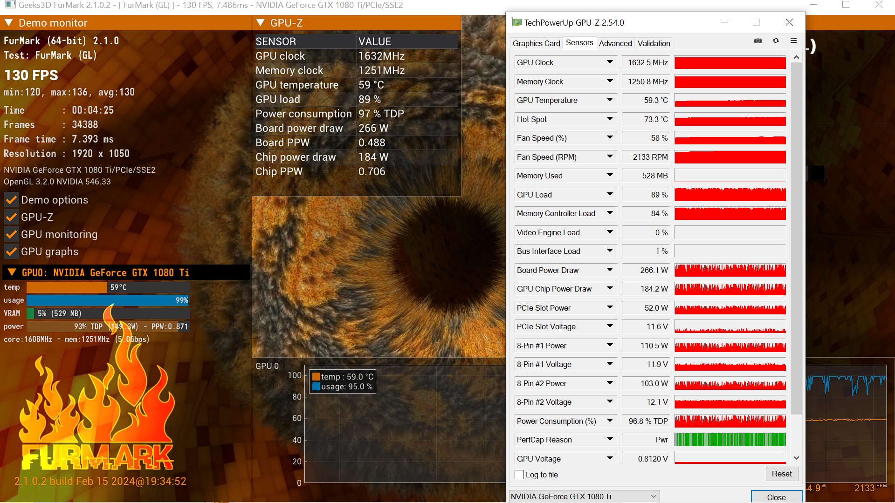The image size is (895, 503).
Task: Click the sensor list scroll-down arrow
Action: point(796,458)
